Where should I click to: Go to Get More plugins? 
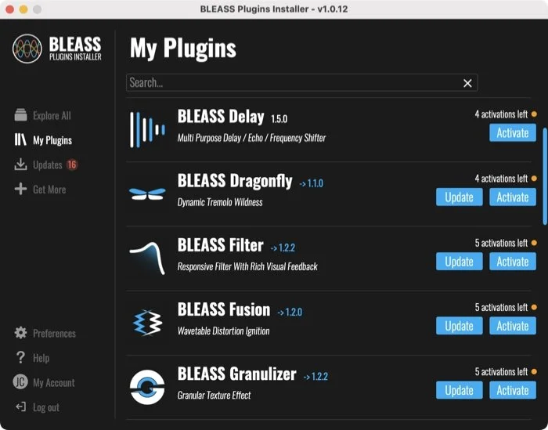[40, 189]
